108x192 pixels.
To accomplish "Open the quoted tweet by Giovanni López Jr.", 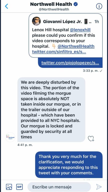I will click(66, 35).
